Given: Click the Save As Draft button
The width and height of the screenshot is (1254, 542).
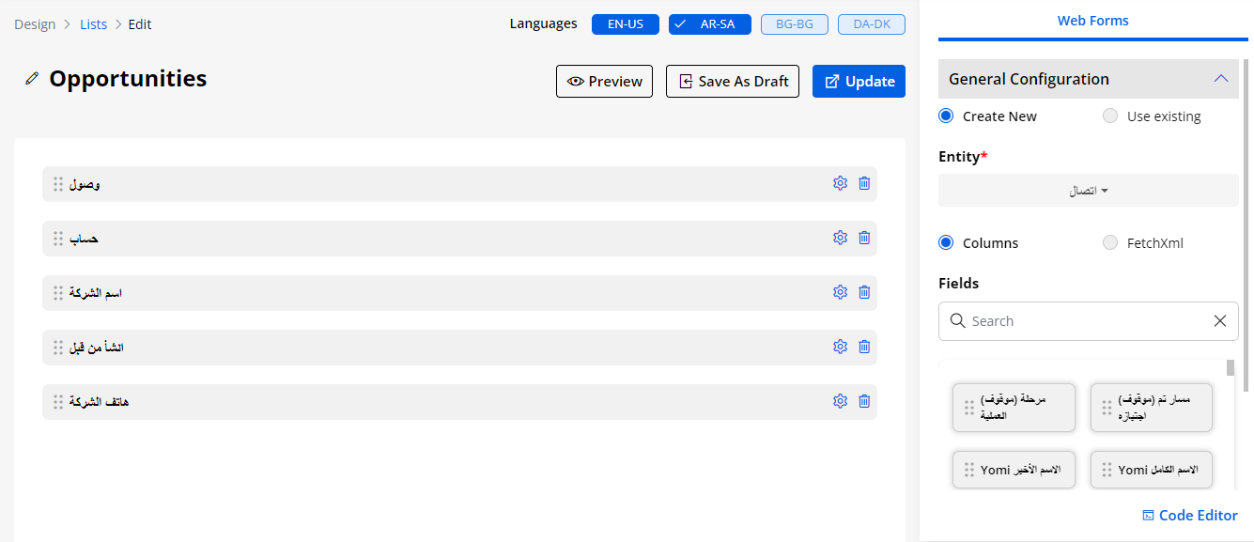Looking at the screenshot, I should point(732,82).
